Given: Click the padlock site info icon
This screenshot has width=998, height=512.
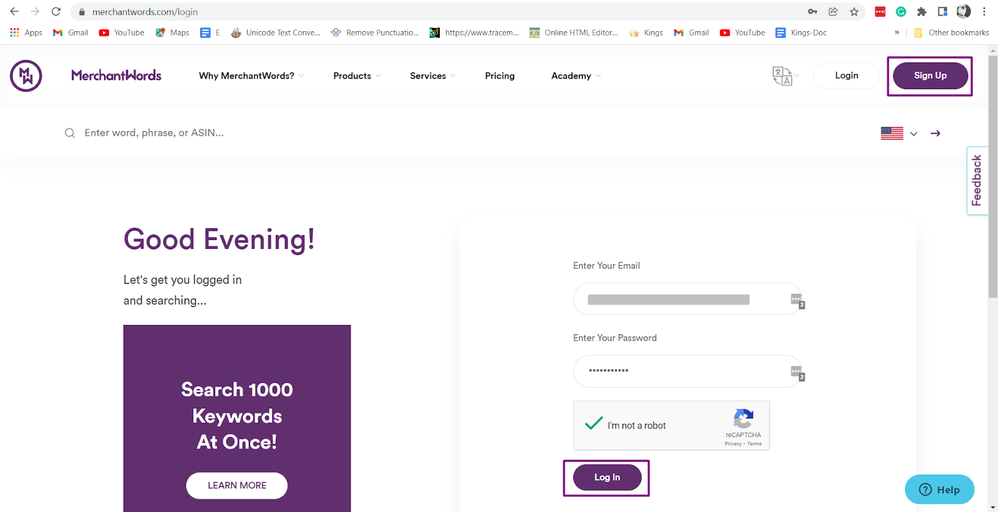Looking at the screenshot, I should [82, 12].
